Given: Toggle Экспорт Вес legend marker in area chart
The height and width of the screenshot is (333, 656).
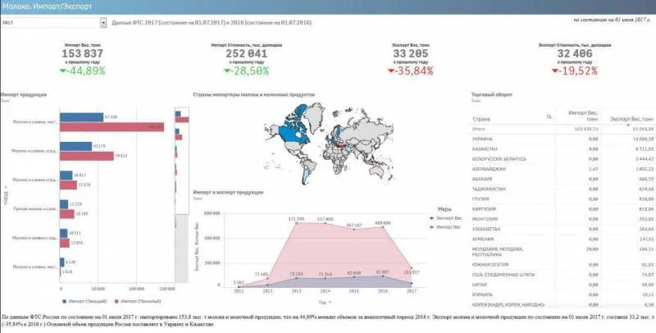Looking at the screenshot, I should (x=431, y=218).
